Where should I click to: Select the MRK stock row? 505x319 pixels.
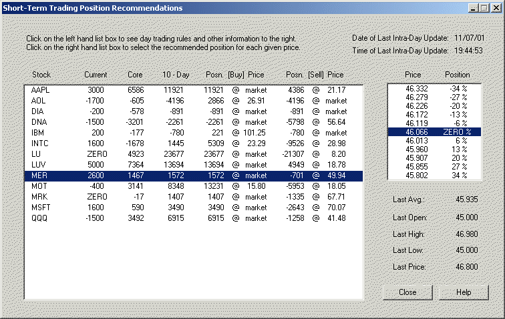point(194,197)
